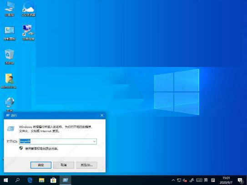
Task: Open the touch keyboard tray icon
Action: click(199, 180)
